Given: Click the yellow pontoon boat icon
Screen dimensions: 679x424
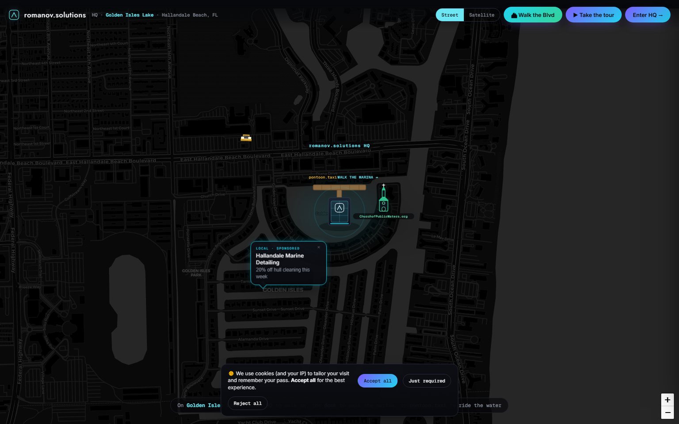Looking at the screenshot, I should (x=246, y=138).
